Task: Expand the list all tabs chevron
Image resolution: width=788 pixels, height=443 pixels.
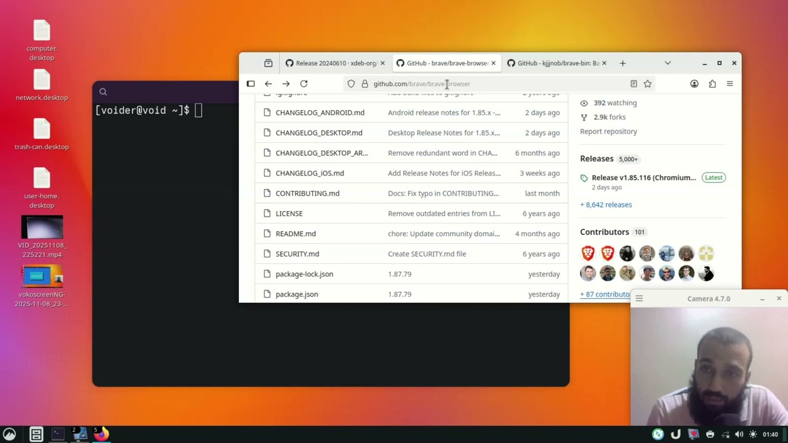Action: [667, 63]
